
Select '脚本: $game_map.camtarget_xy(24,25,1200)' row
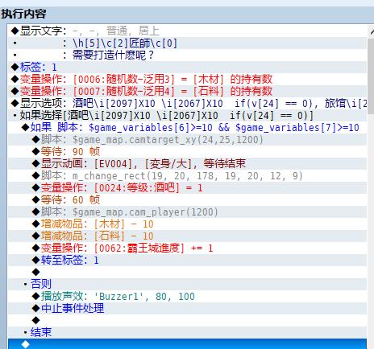(187, 139)
